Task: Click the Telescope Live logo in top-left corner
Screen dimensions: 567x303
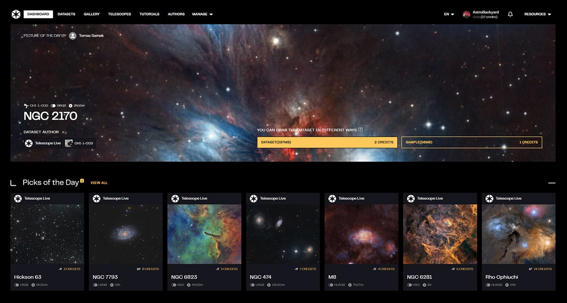Action: coord(16,14)
